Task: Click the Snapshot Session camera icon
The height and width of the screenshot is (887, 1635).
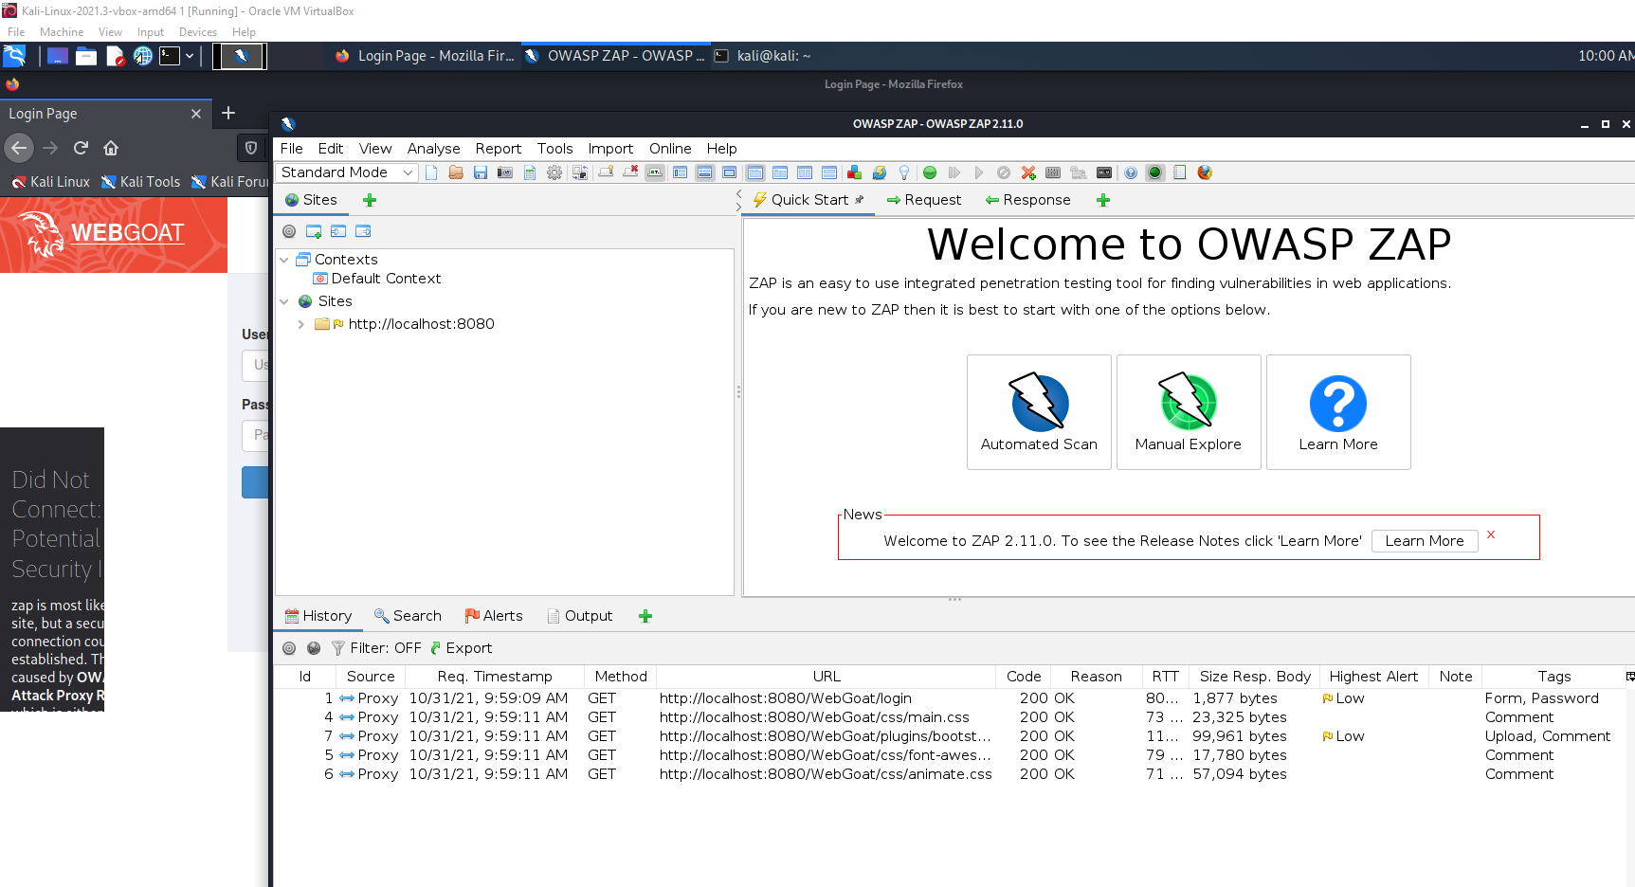Action: (505, 172)
